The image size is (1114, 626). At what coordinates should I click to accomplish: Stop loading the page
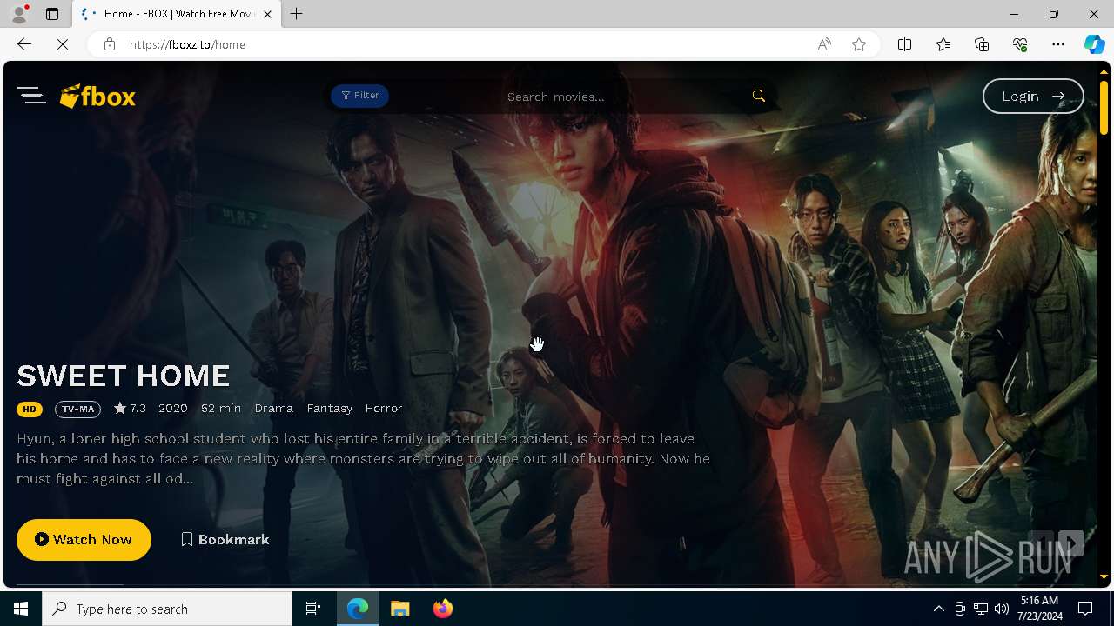(x=63, y=44)
